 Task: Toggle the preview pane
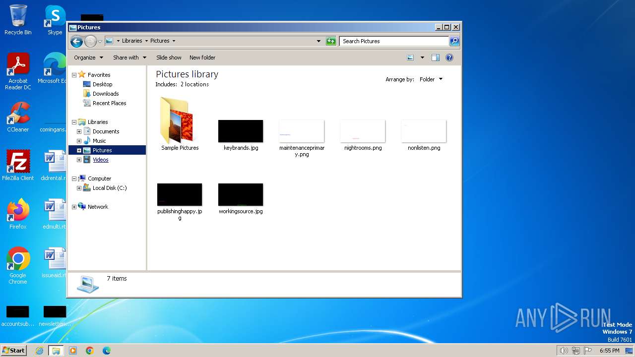point(436,58)
